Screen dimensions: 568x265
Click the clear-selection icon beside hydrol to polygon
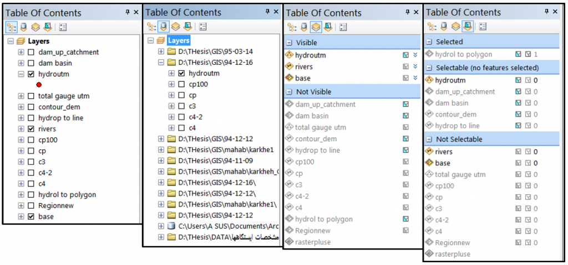528,54
